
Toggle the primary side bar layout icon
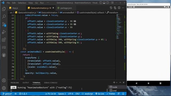(101, 3)
